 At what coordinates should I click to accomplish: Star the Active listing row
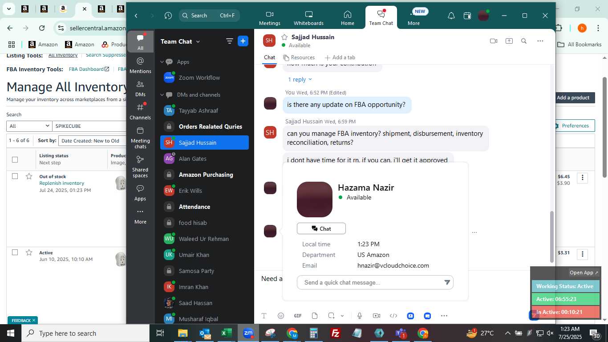(x=29, y=252)
